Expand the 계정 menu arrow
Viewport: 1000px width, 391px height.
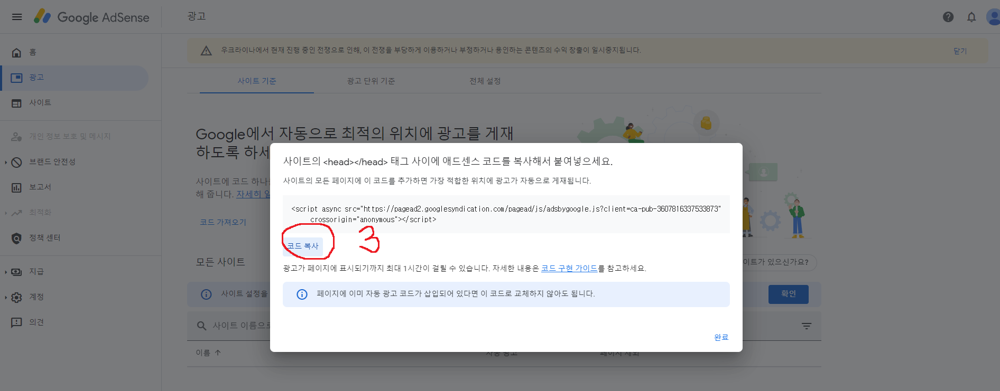click(6, 297)
